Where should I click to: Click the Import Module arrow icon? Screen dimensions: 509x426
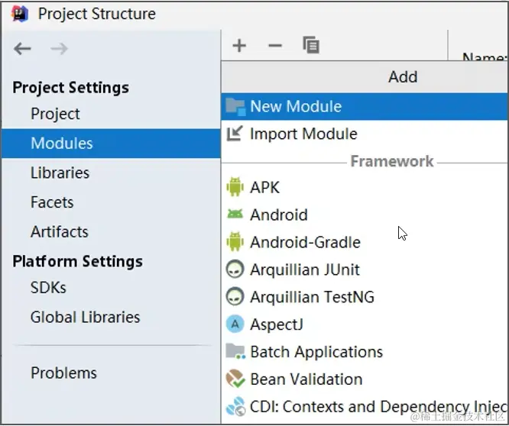click(x=235, y=134)
